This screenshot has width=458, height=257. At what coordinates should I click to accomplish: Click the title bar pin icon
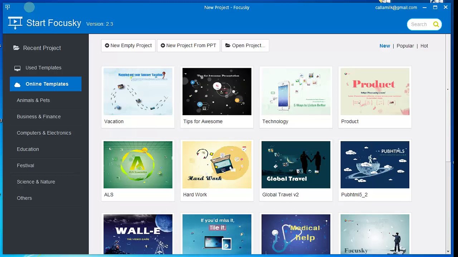(x=8, y=7)
